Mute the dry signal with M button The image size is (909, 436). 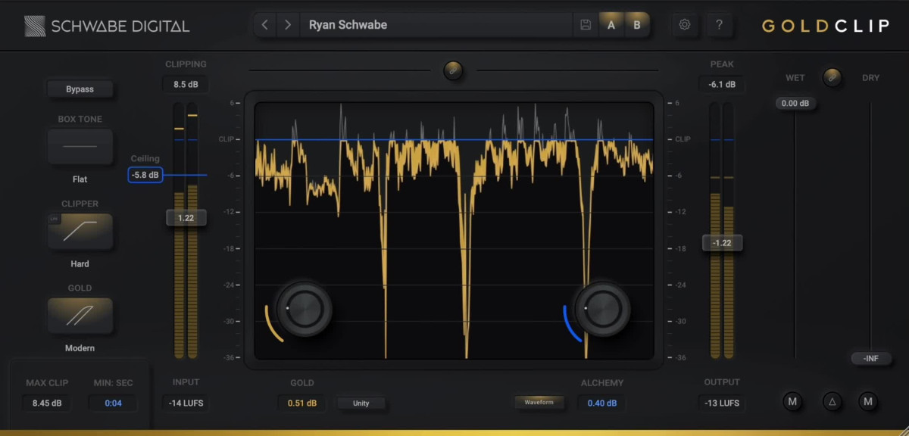[x=868, y=401]
